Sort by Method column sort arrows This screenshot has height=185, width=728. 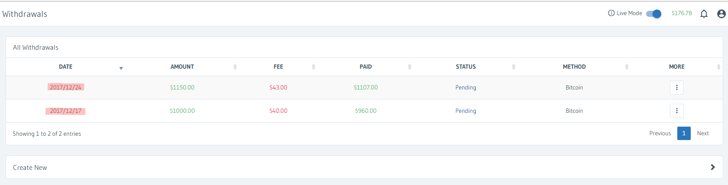(x=627, y=67)
